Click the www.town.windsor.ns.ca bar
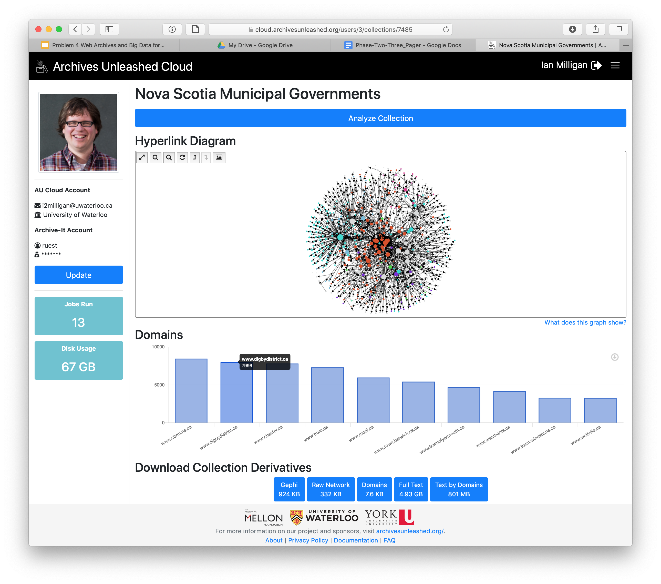The height and width of the screenshot is (584, 661). 555,411
